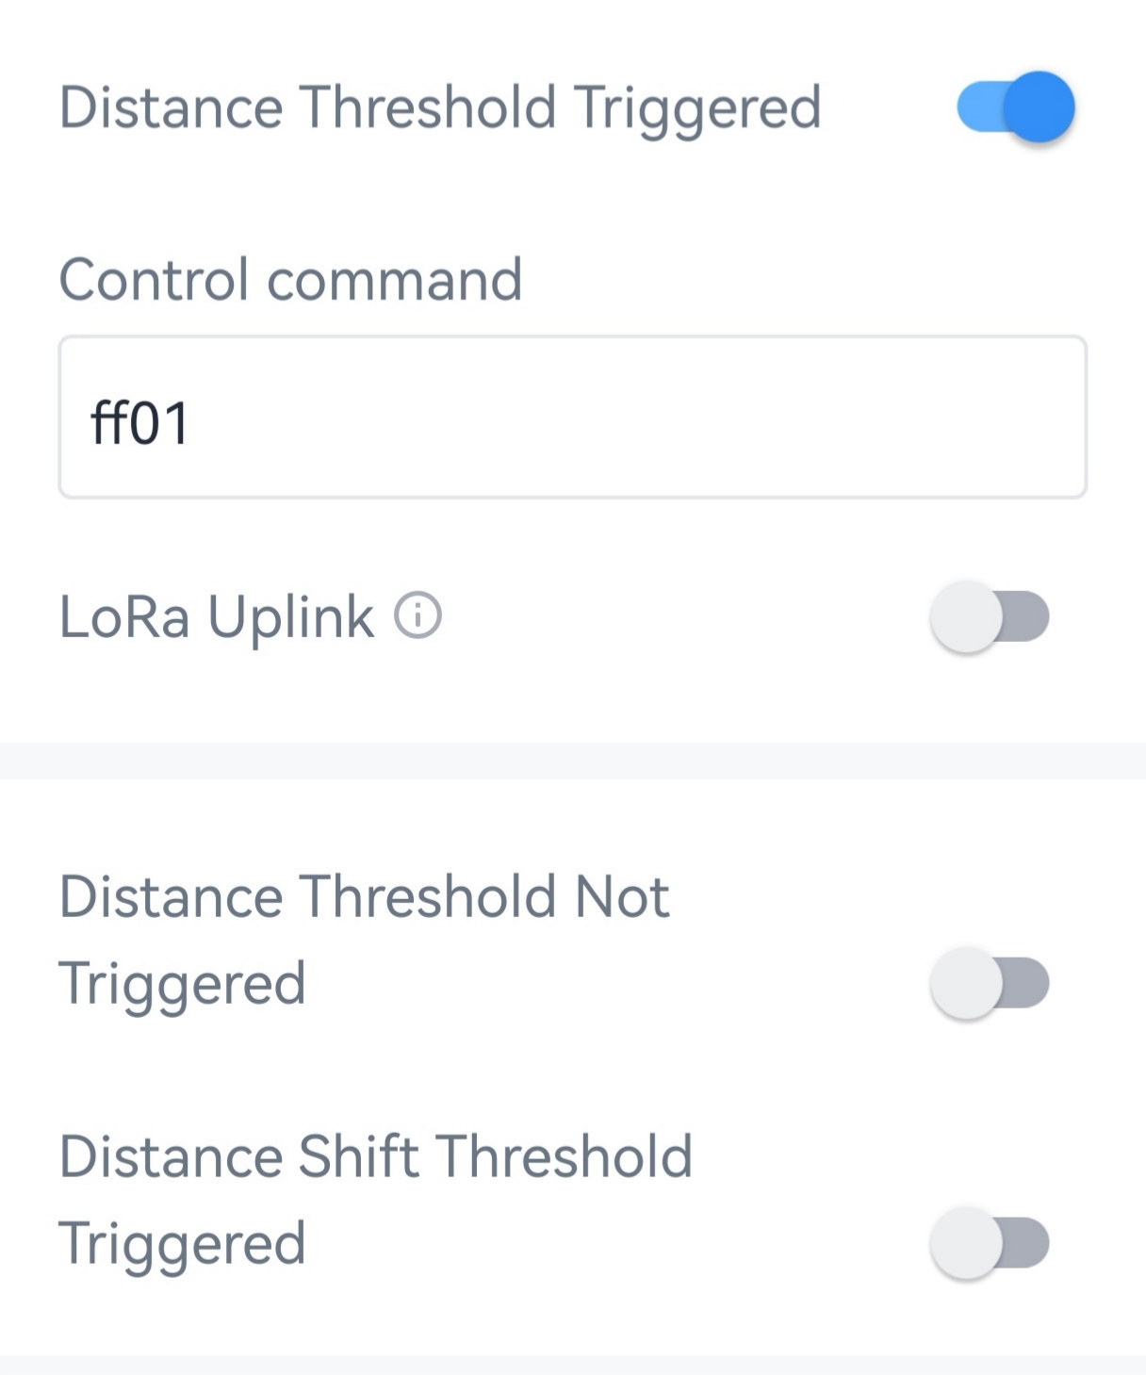Click the gray divider at the screen bottom

(572, 1365)
